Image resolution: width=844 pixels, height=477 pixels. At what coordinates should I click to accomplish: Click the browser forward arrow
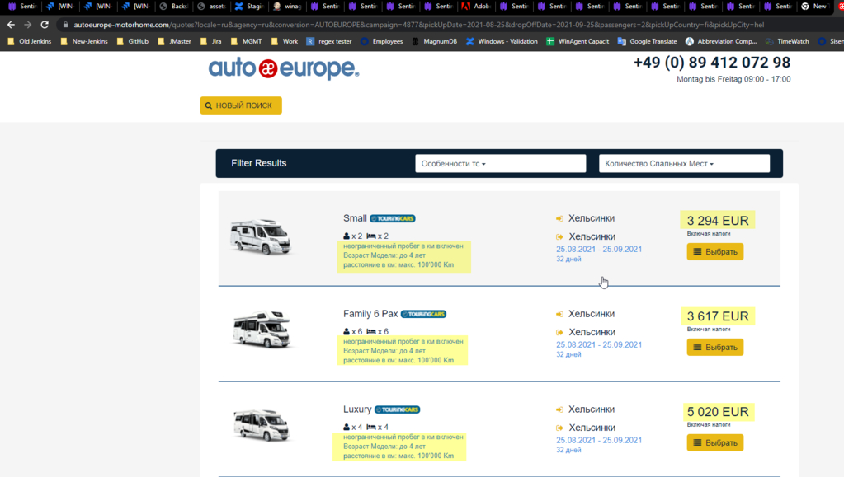pyautogui.click(x=27, y=25)
